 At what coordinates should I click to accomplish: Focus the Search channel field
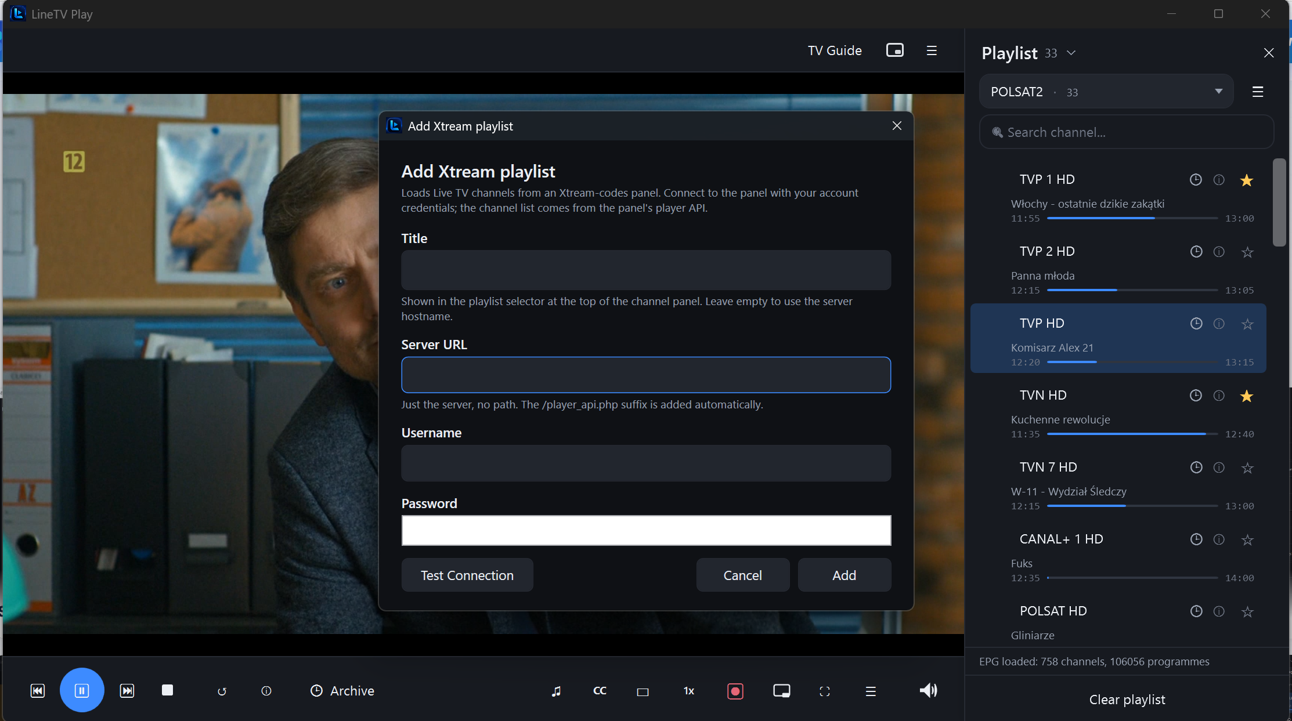1127,132
